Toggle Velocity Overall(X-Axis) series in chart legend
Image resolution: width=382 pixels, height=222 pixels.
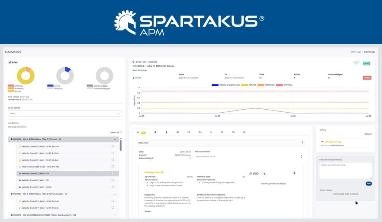click(226, 85)
